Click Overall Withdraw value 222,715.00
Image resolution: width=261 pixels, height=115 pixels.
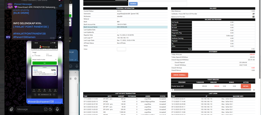click(243, 65)
